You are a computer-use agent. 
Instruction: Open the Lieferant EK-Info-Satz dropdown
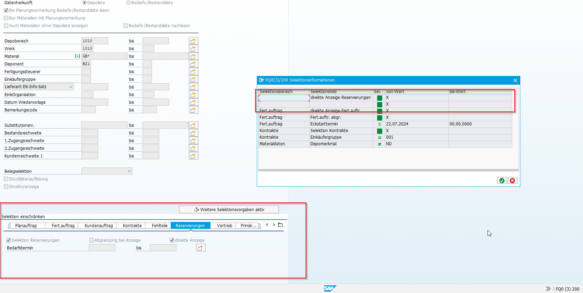[71, 87]
